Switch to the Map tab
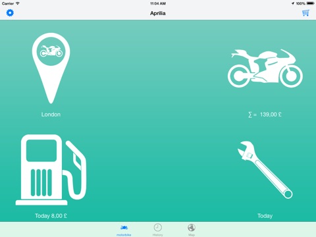Viewport: 316px width, 237px height. point(192,230)
